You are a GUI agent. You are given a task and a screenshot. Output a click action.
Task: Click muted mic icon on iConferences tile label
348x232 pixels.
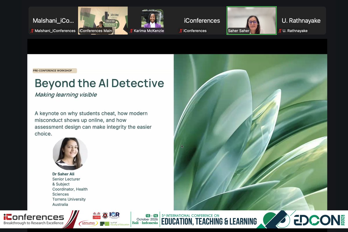181,31
